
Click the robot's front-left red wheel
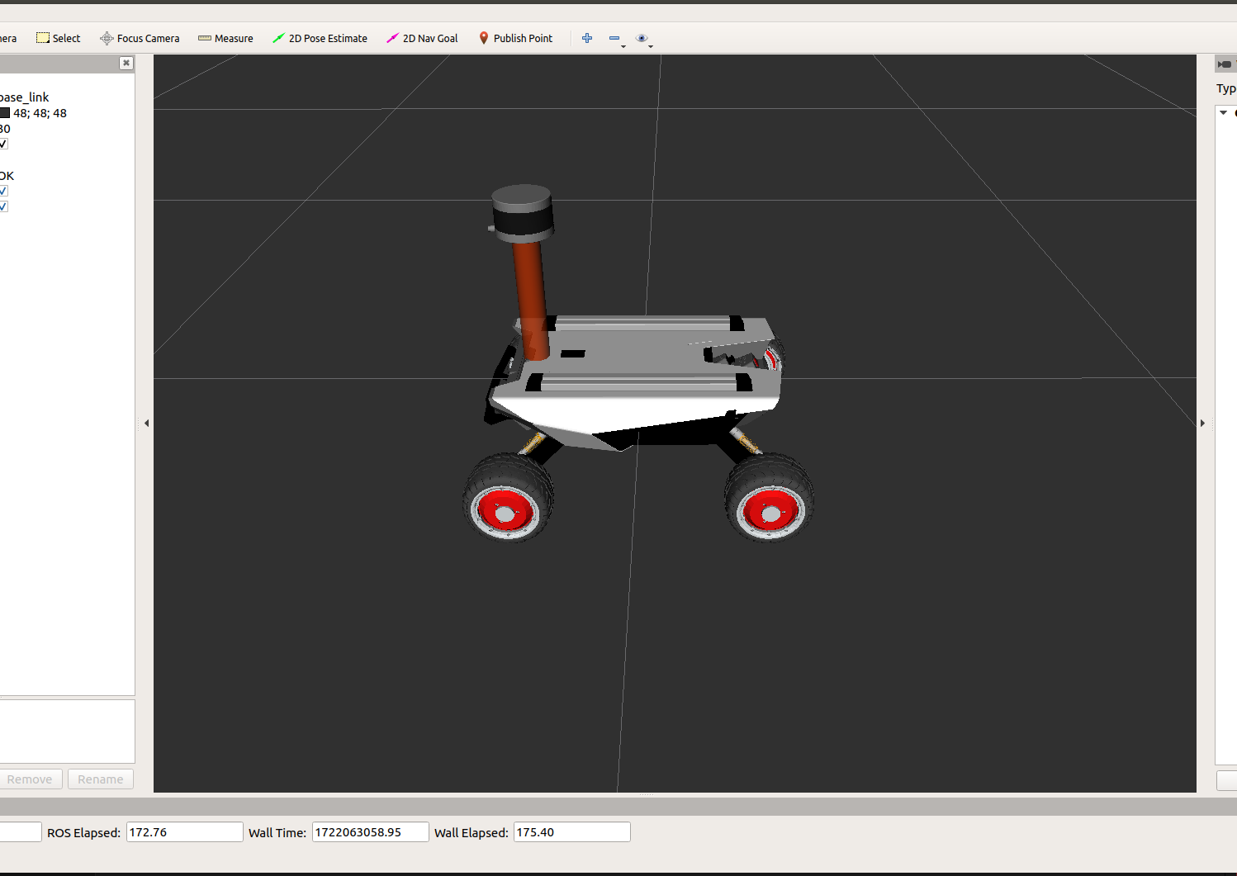point(507,498)
